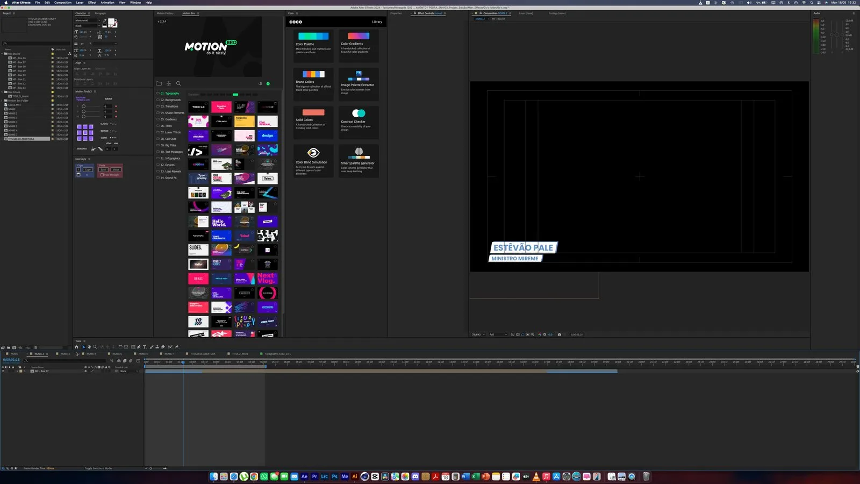The height and width of the screenshot is (484, 860).
Task: Click Copy button in EaseCopy
Action: coord(88,169)
